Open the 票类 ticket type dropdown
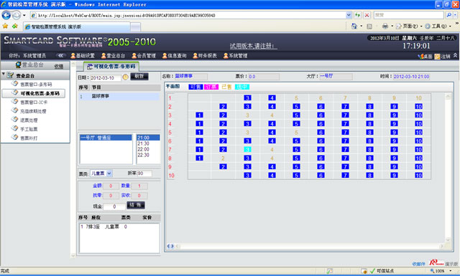Image resolution: width=460 pixels, height=276 pixels. click(x=109, y=173)
